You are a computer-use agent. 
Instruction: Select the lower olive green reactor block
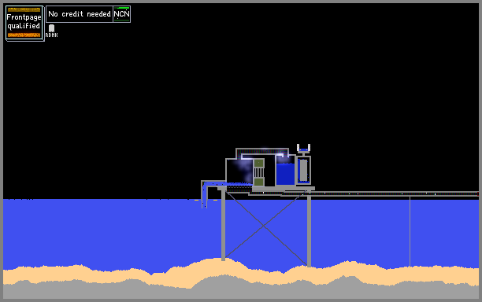tap(259, 182)
